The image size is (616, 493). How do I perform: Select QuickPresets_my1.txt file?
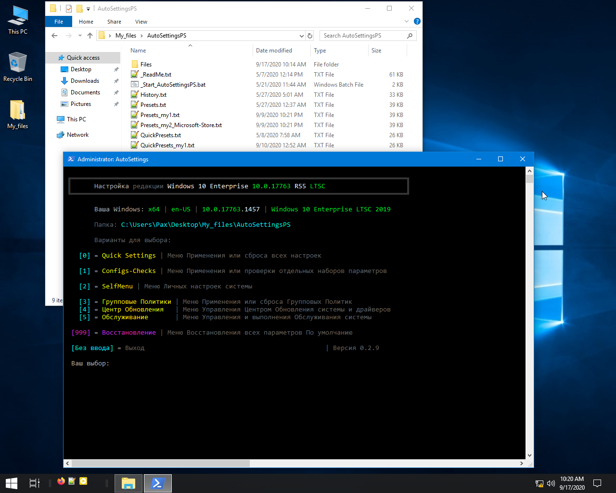(x=167, y=145)
